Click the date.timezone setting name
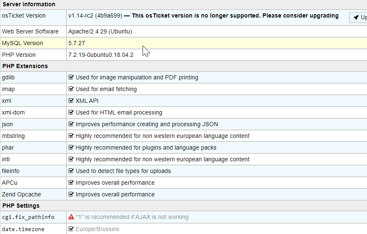The width and height of the screenshot is (367, 234). click(x=23, y=229)
